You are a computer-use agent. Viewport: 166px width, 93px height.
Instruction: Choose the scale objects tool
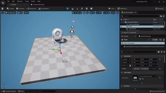81,13
